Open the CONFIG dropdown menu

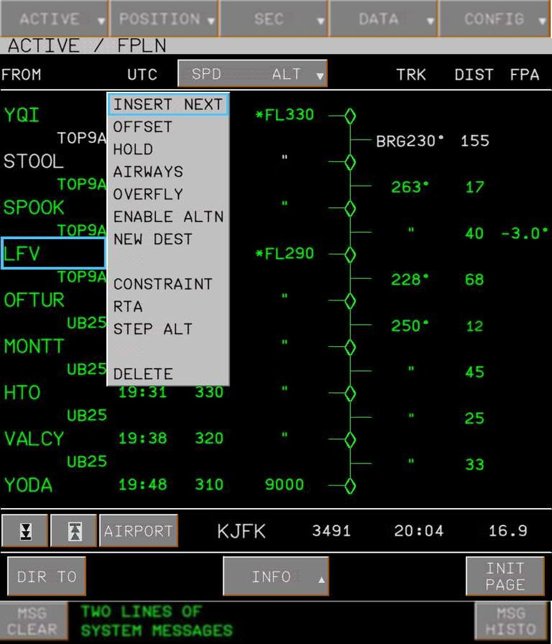(495, 19)
